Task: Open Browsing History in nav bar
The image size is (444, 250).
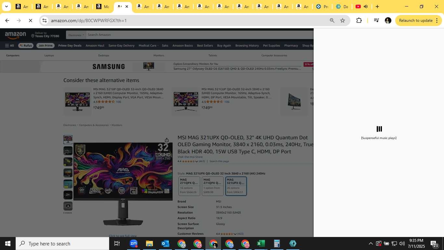Action: (247, 46)
